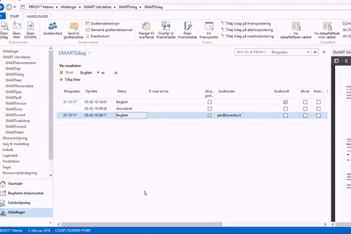The height and width of the screenshot is (234, 351).
Task: Toggle Afvist checkbox in pbr@inventio.it row
Action: point(305,115)
